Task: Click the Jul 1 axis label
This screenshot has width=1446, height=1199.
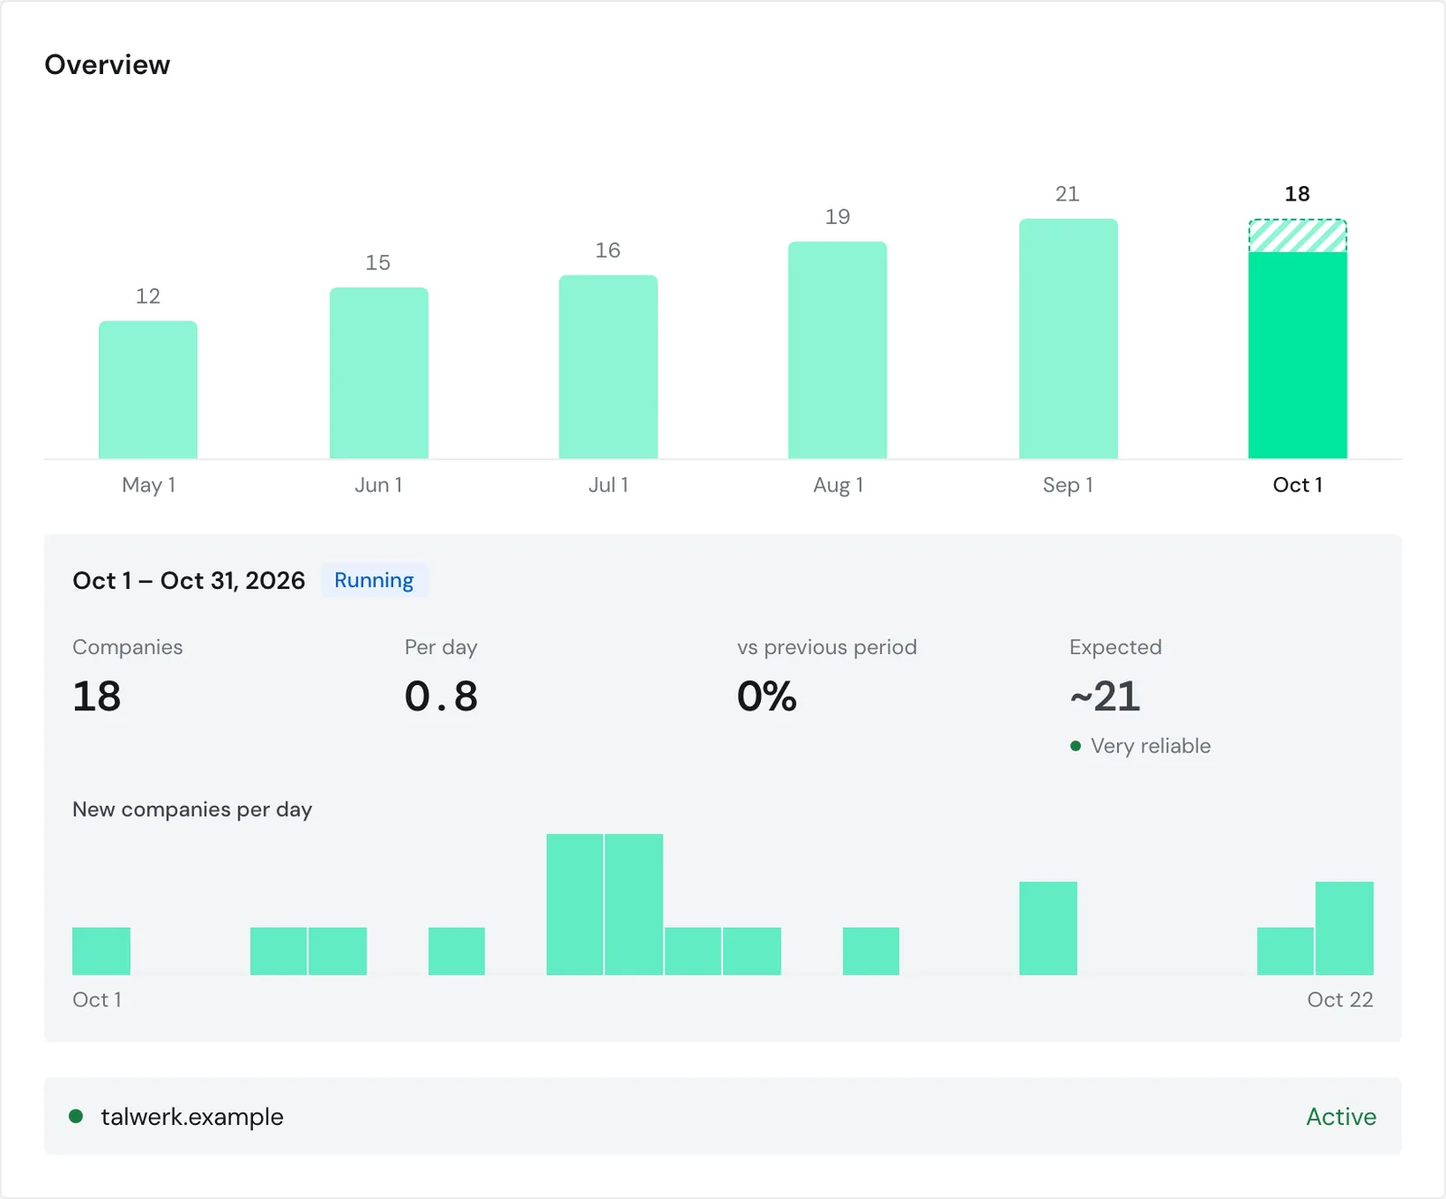Action: click(608, 485)
